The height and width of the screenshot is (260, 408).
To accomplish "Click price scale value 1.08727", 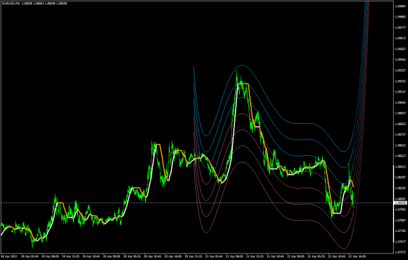I will [400, 134].
